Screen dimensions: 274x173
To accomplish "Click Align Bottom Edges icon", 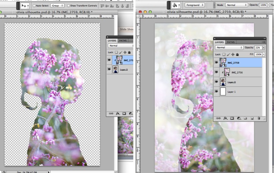I will pyautogui.click(x=112, y=6).
